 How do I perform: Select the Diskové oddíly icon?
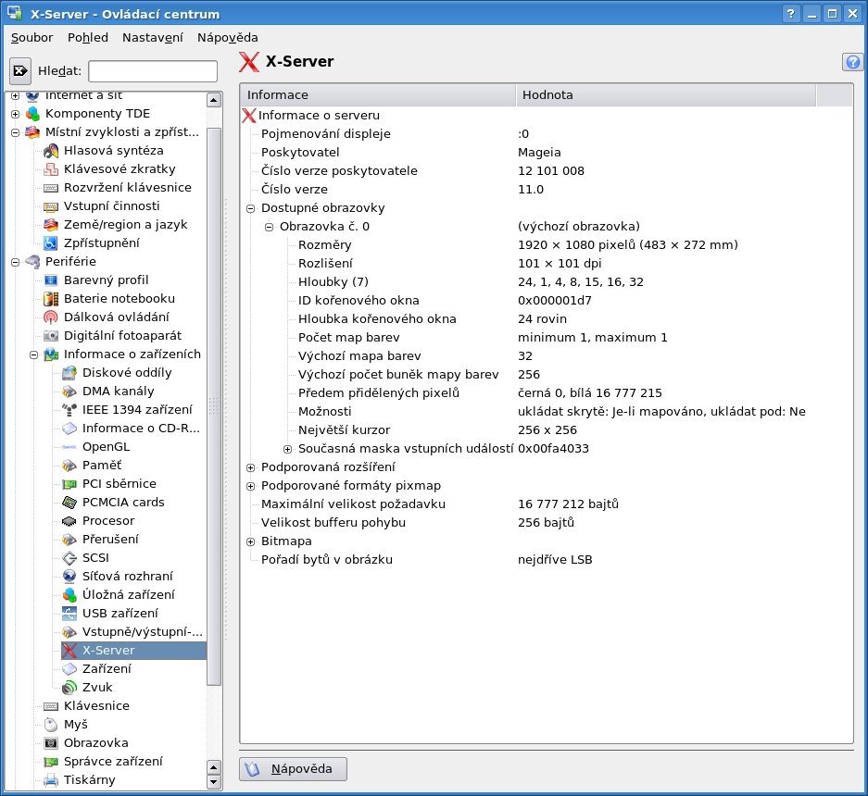tap(69, 373)
